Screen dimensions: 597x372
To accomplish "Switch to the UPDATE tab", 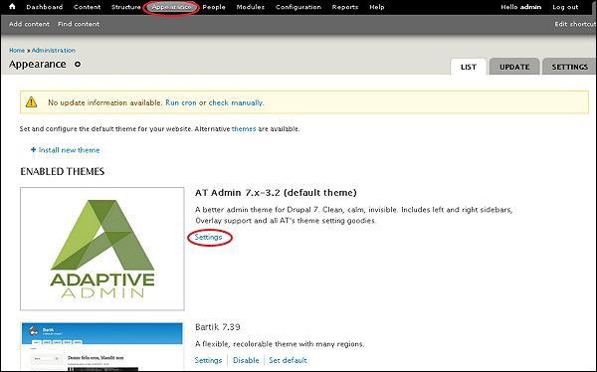I will pos(514,67).
